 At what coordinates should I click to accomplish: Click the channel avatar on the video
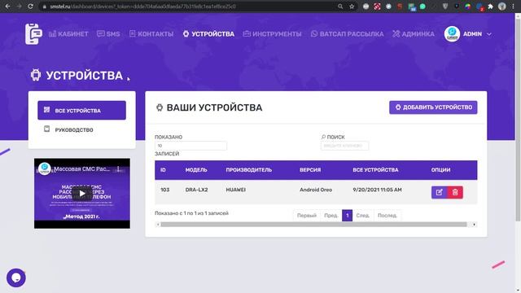(x=44, y=168)
